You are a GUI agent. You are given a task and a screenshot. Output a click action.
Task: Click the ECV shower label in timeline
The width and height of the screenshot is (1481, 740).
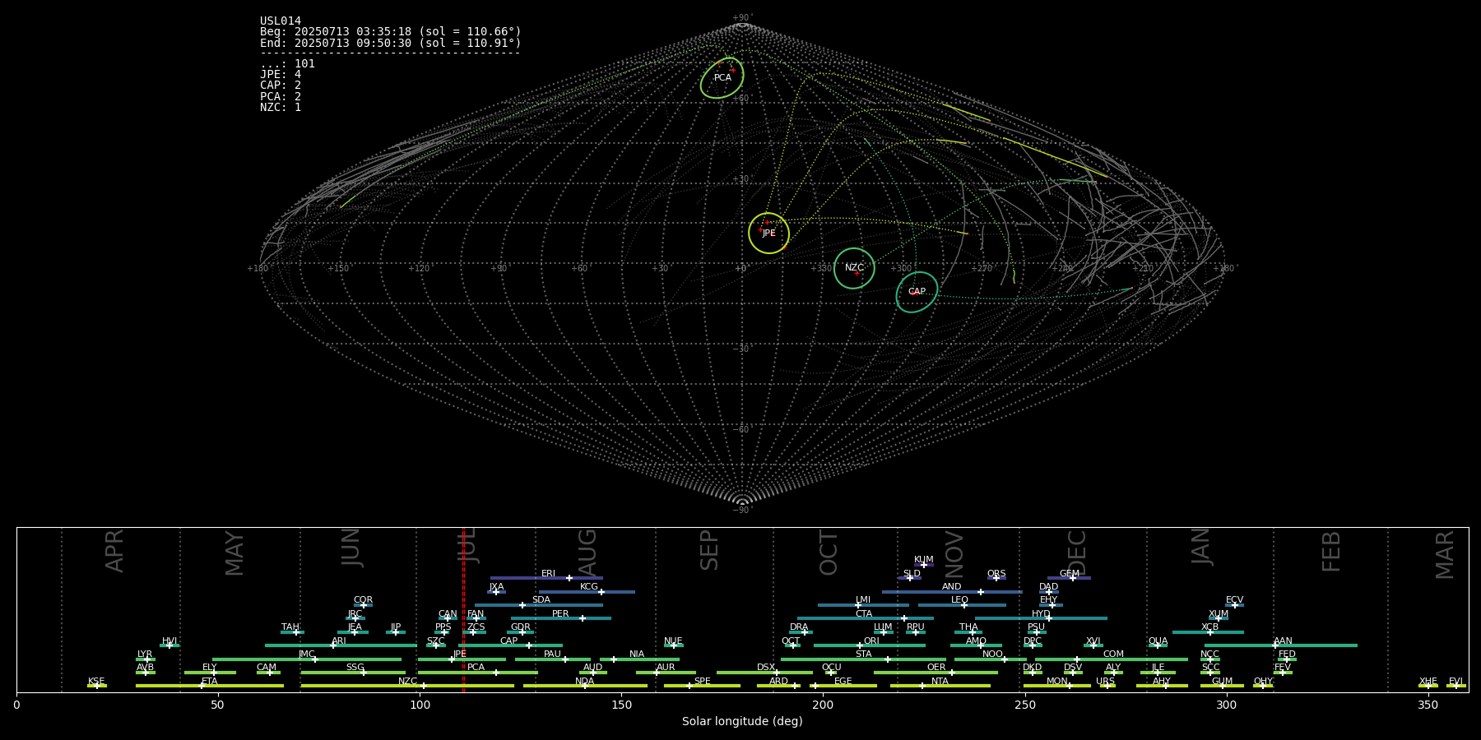pyautogui.click(x=1234, y=600)
